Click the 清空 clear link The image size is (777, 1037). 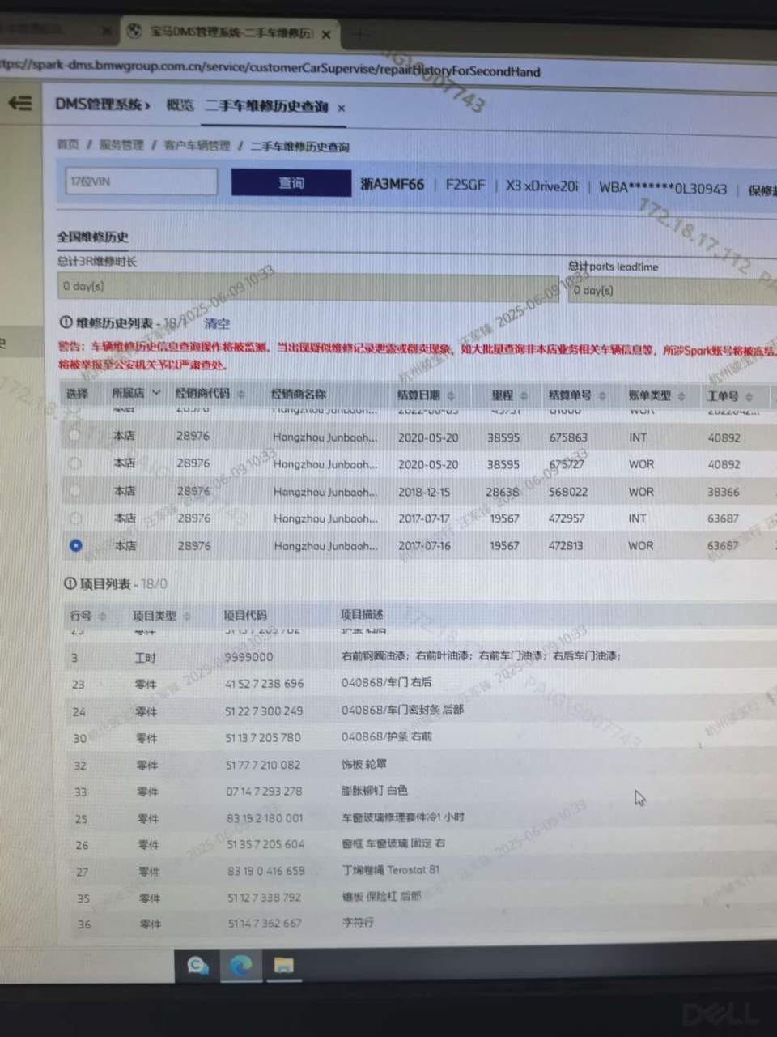coord(217,323)
